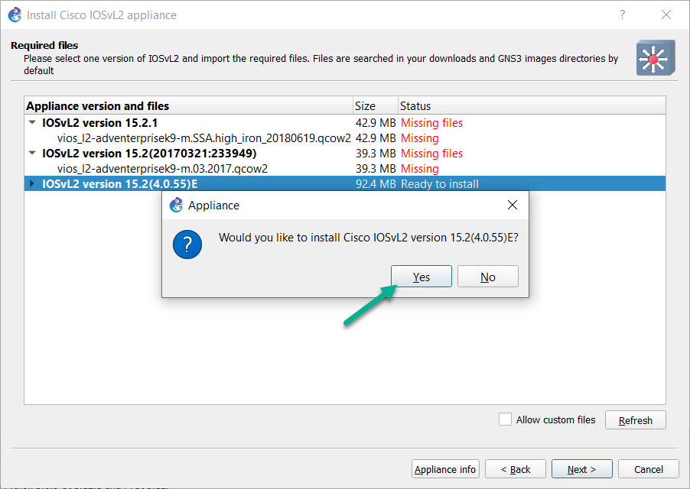Click the Size column header
The height and width of the screenshot is (489, 690).
376,106
